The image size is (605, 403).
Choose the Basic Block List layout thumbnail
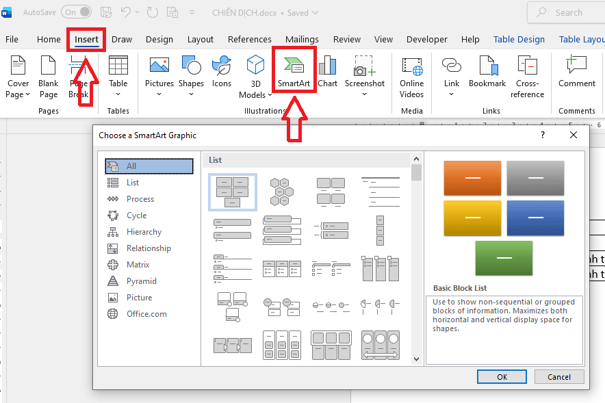click(233, 192)
